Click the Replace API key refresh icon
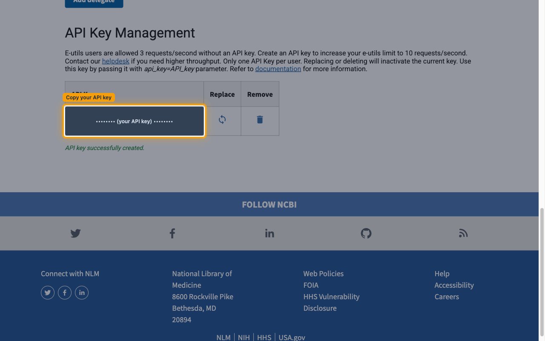The height and width of the screenshot is (341, 545). coord(222,120)
